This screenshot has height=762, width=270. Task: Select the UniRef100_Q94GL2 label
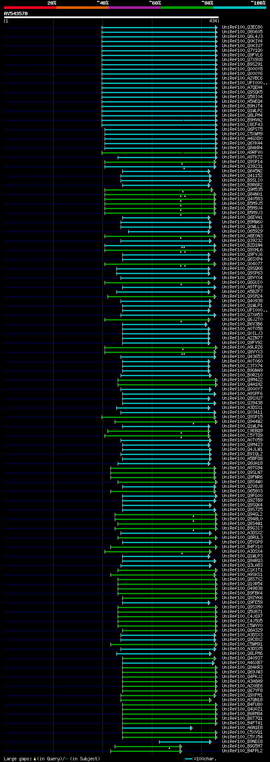tap(242, 514)
